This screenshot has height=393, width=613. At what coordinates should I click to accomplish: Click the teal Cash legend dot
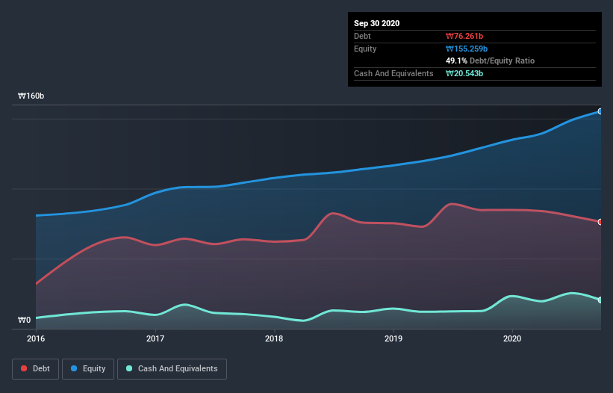point(129,368)
